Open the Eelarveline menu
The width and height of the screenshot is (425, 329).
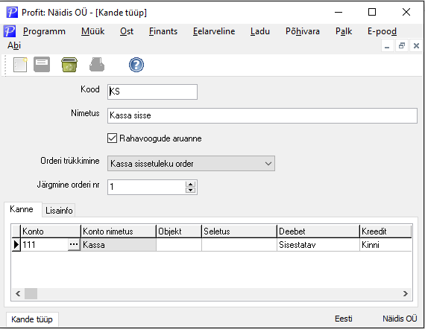click(x=214, y=31)
